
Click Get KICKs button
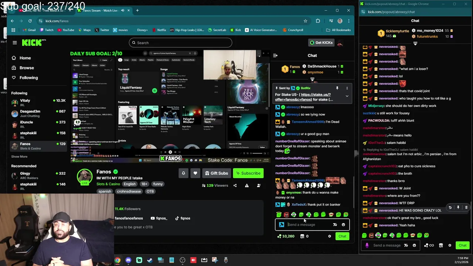[321, 42]
